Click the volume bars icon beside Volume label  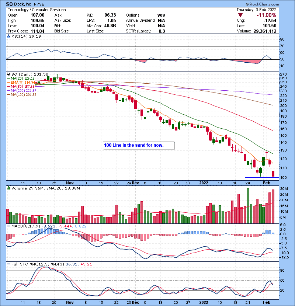coord(8,188)
